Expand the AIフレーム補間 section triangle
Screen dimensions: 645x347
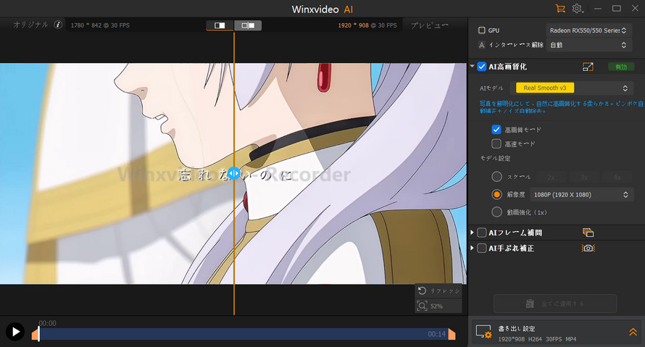point(472,233)
